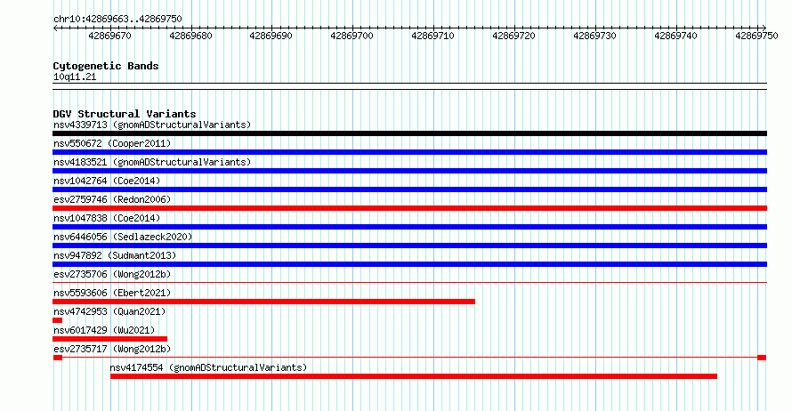Click esv2735717 left red end block
Screen dimensions: 792x411
click(x=58, y=358)
